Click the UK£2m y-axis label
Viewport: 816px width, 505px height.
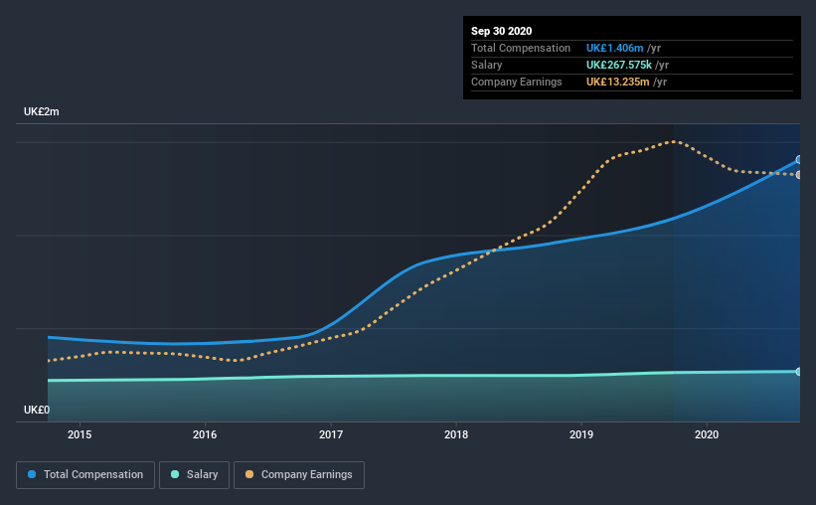tap(41, 112)
